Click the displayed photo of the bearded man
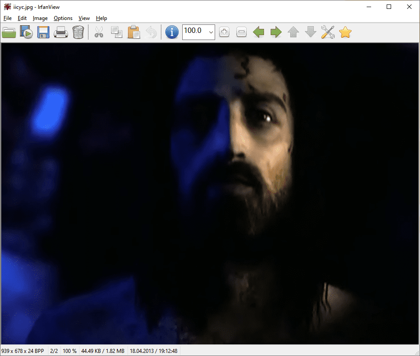Viewport: 420px width, 356px height. click(210, 194)
